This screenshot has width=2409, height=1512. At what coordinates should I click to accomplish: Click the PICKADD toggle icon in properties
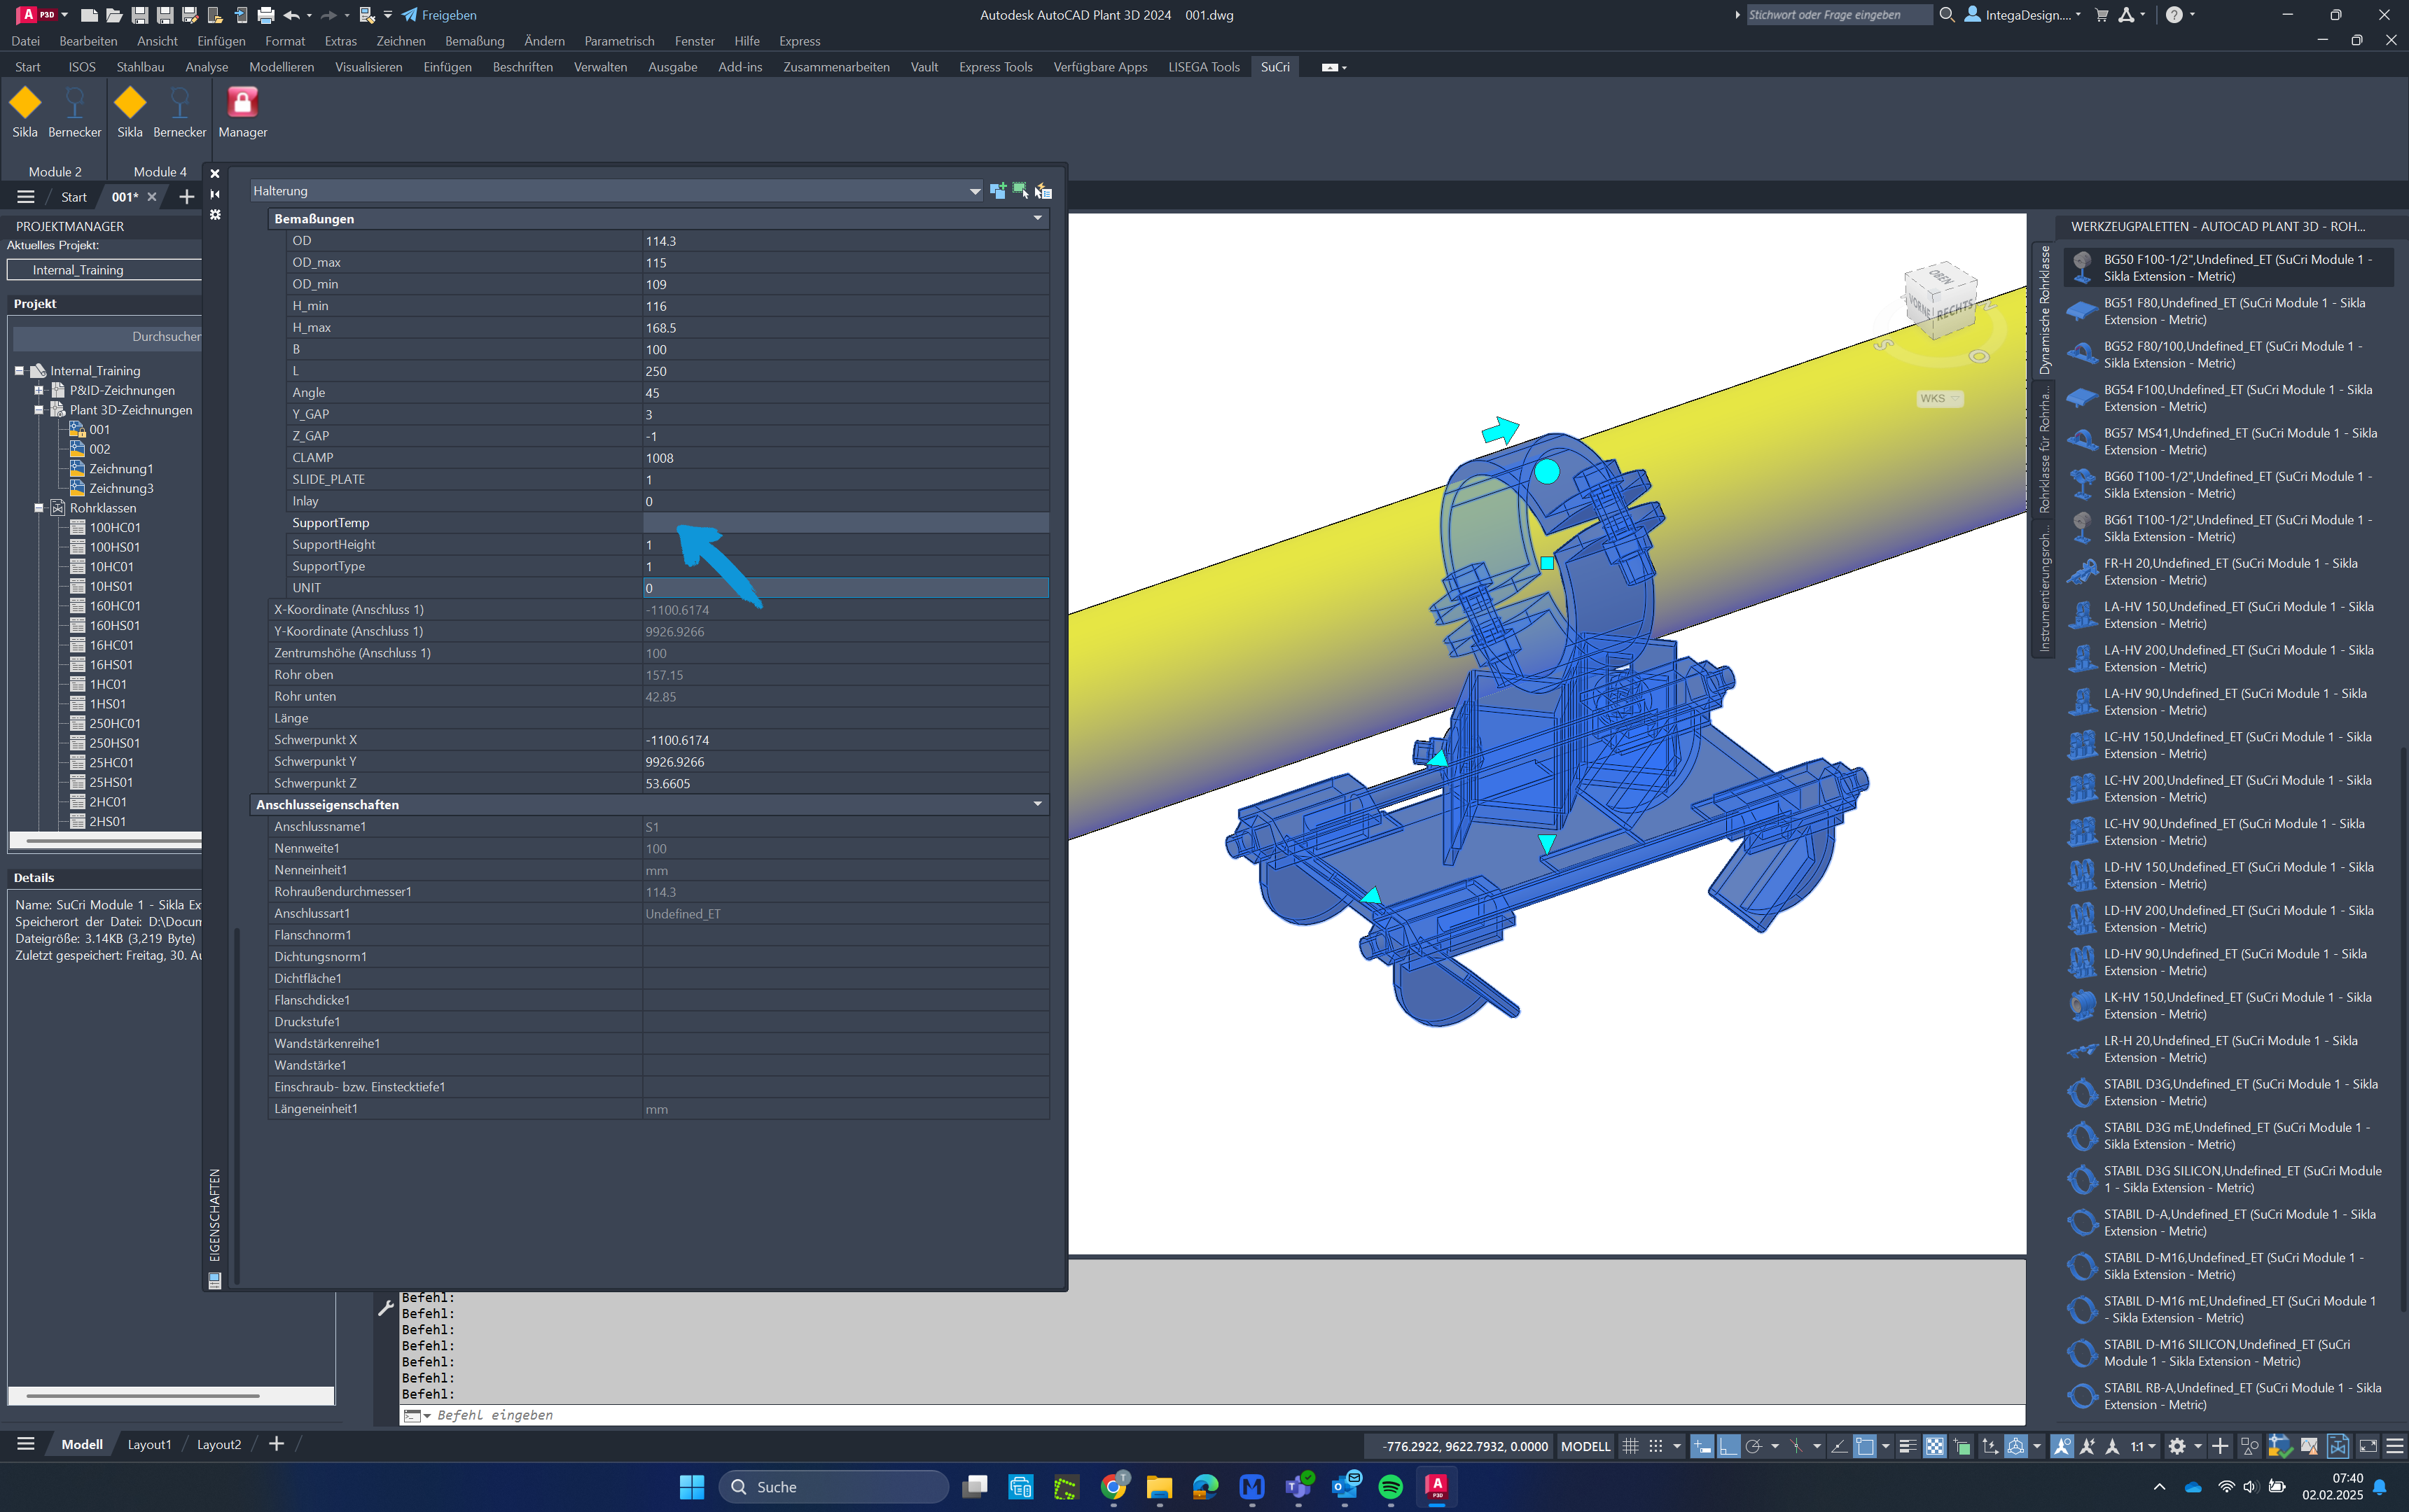coord(997,191)
